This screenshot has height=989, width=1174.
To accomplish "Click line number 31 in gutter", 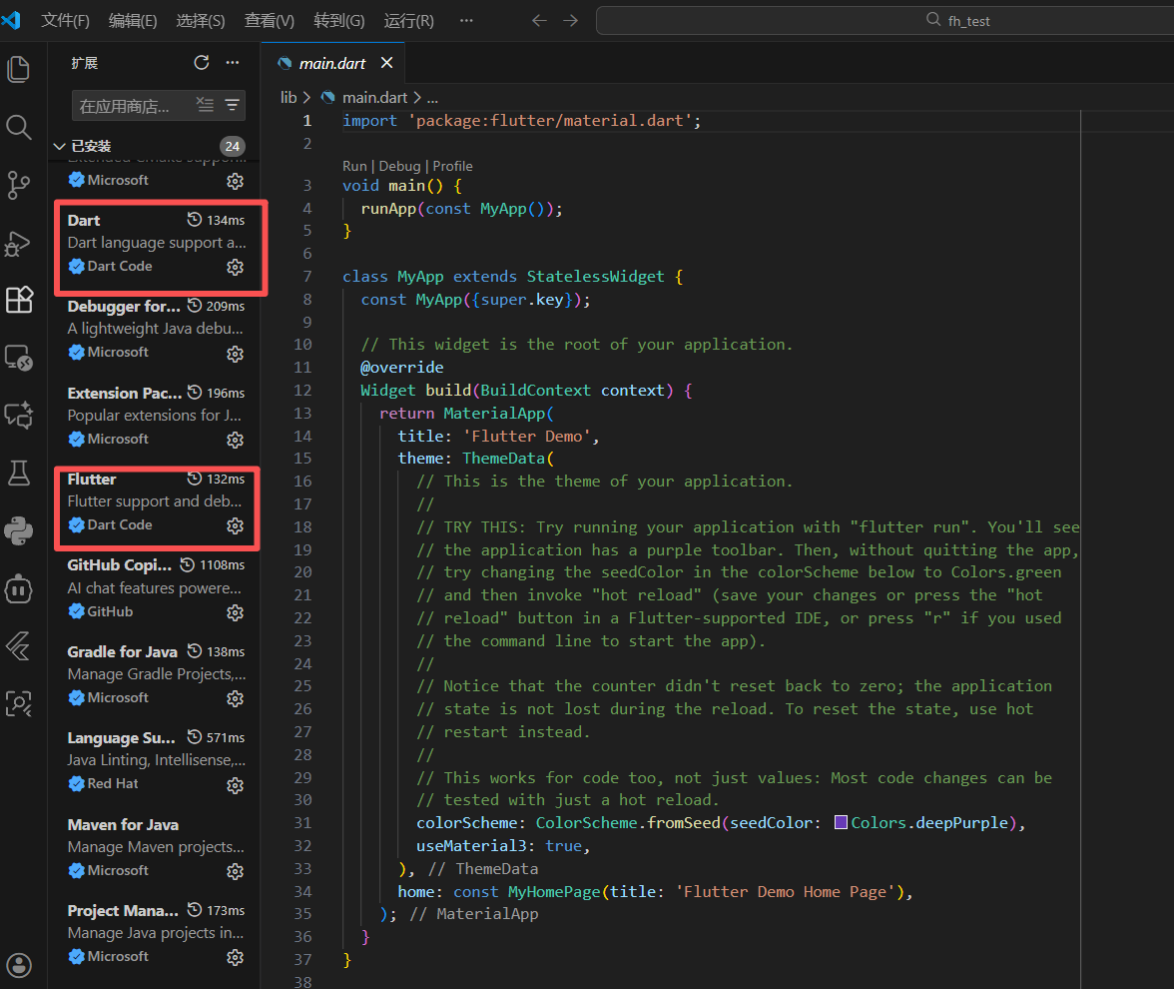I will (302, 823).
